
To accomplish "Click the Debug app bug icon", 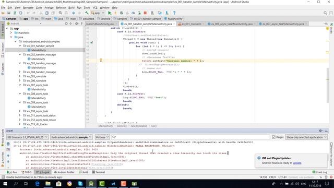I will coord(122,13).
